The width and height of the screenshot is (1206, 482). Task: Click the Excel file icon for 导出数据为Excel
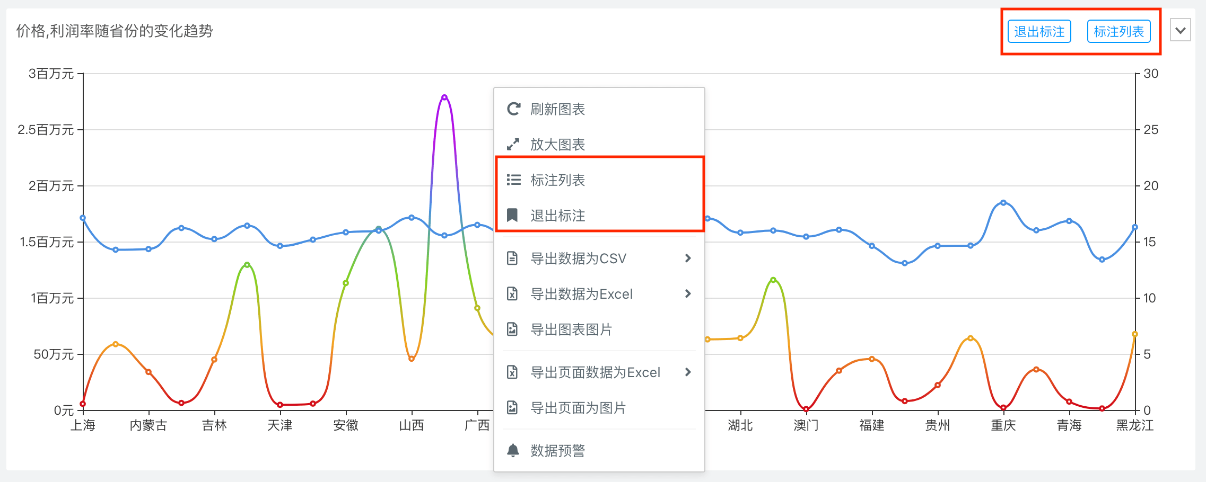pos(512,294)
